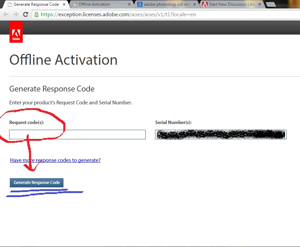Click the 'Generate Response Code' subheading
Screen dimensions: 300x247
(52, 89)
